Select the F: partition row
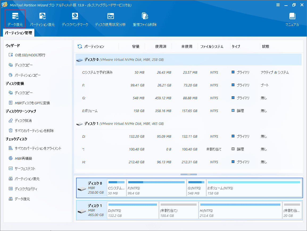 click(189, 85)
